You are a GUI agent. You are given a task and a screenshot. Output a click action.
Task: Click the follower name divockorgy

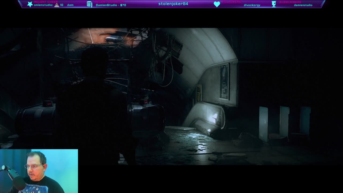point(252,5)
